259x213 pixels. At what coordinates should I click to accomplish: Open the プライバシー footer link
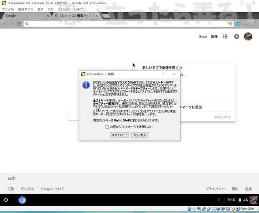click(x=215, y=189)
